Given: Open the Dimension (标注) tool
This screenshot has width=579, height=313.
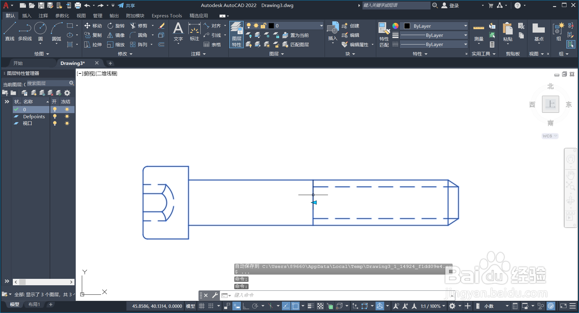Looking at the screenshot, I should [195, 32].
